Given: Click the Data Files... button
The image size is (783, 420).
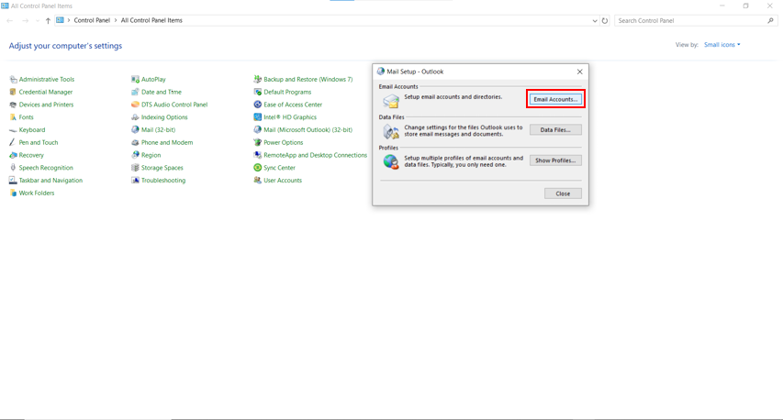Looking at the screenshot, I should pos(555,129).
